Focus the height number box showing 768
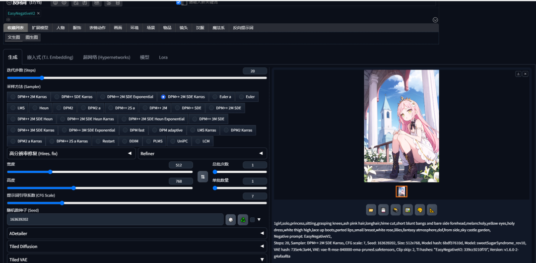536x263 pixels. 181,181
